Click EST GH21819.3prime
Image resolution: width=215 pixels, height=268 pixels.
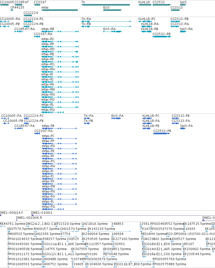(x=94, y=224)
